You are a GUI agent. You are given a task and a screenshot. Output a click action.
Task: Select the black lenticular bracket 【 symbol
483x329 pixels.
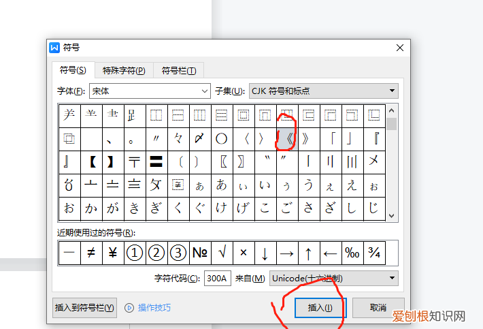coord(91,162)
